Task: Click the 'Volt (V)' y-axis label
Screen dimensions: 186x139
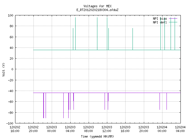Action: [3, 69]
